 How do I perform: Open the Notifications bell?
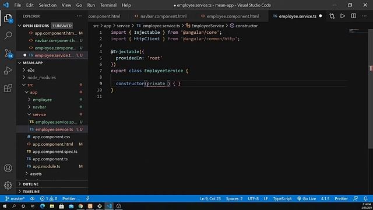[x=365, y=198]
